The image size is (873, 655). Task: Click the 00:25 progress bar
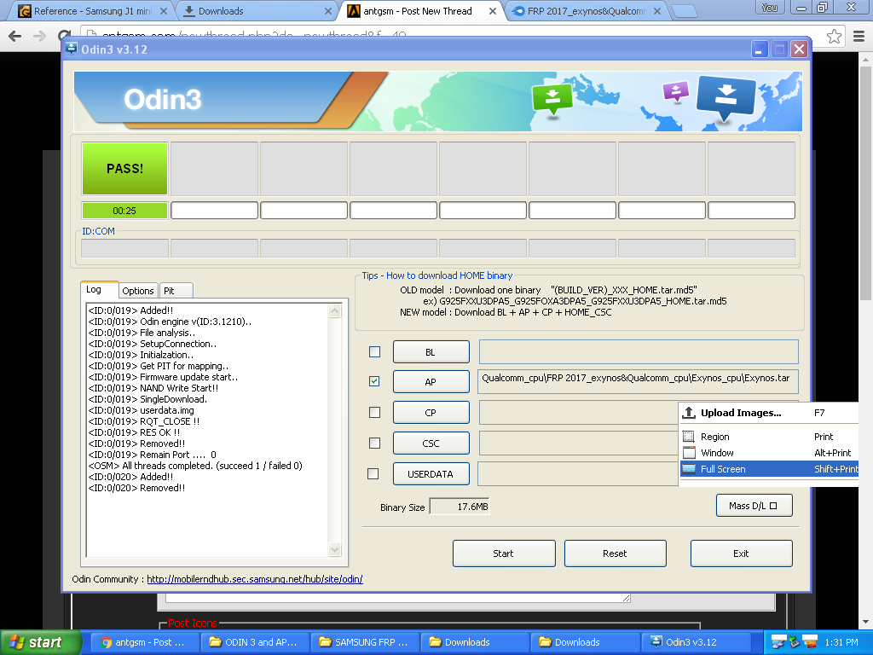(x=124, y=211)
